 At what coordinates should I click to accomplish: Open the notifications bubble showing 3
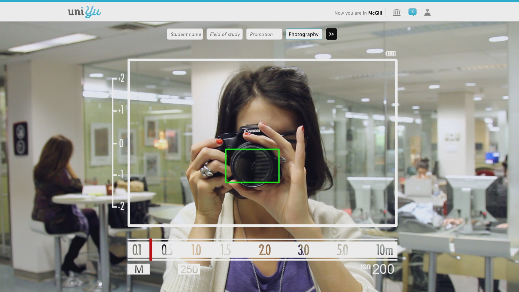coord(412,12)
